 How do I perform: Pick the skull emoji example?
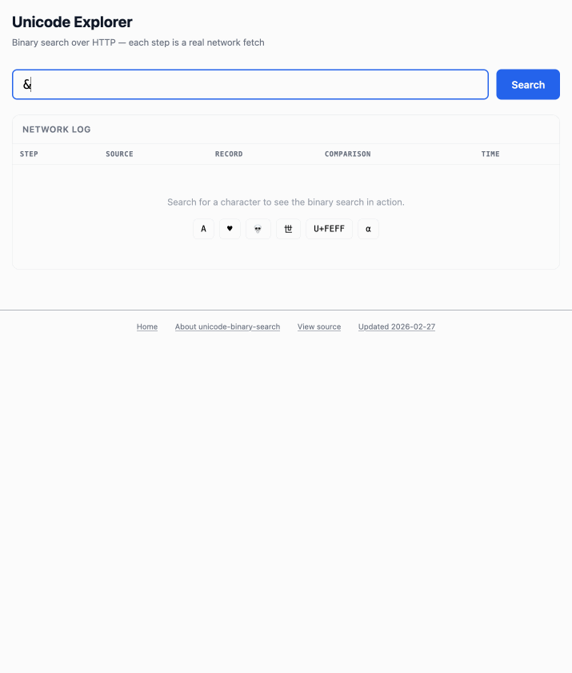coord(258,229)
